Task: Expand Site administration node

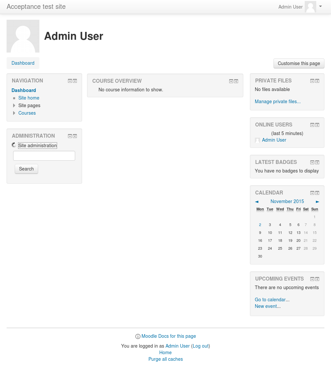Action: pyautogui.click(x=37, y=146)
